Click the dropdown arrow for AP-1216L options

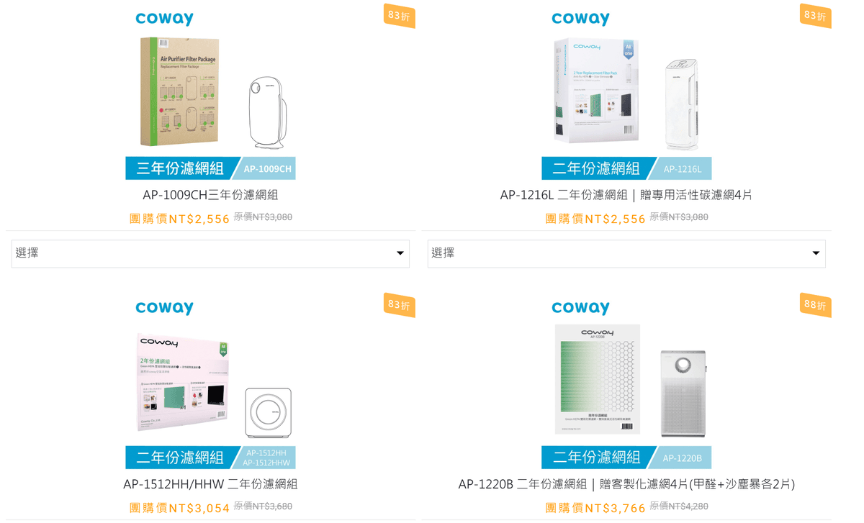click(816, 253)
